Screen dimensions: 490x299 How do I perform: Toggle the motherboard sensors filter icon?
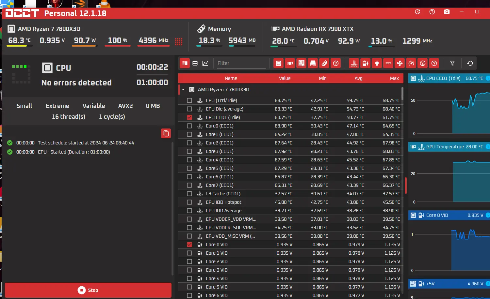click(302, 63)
